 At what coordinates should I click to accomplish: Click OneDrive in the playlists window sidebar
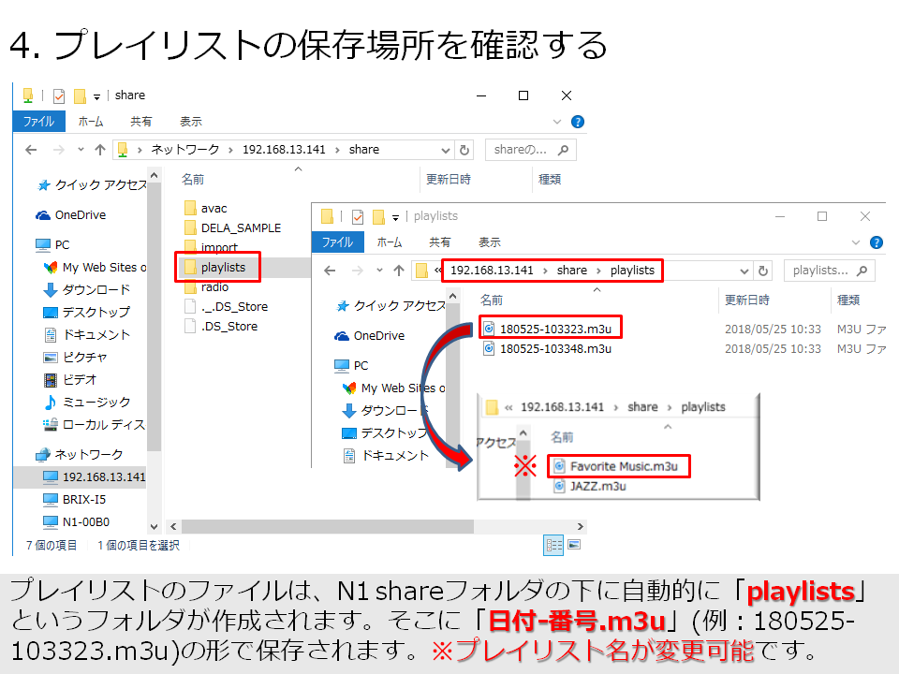coord(378,336)
